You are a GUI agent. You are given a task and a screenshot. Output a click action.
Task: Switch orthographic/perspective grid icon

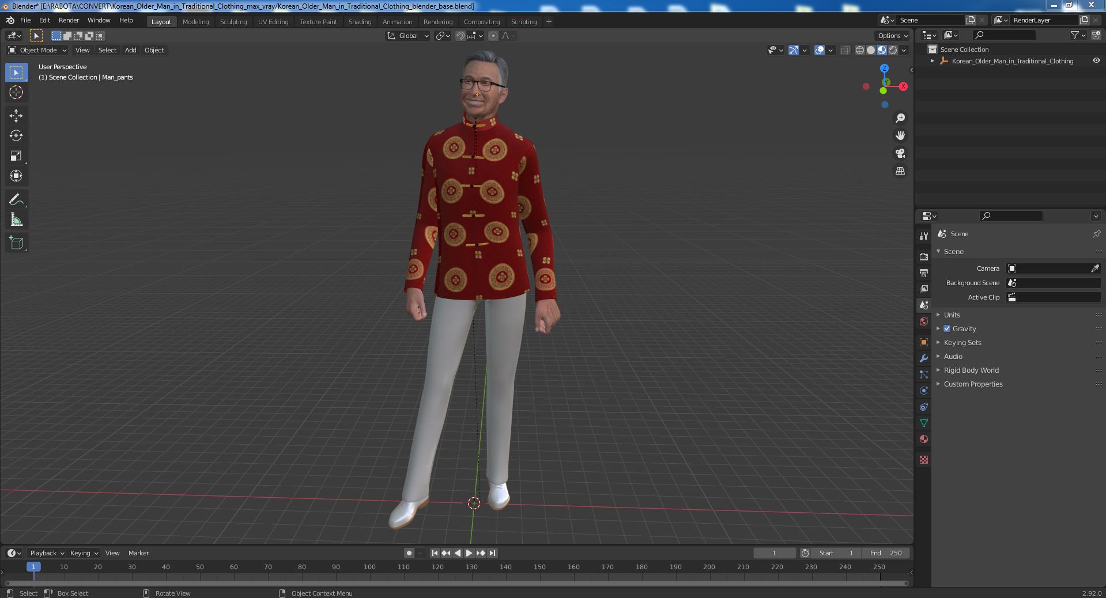pos(900,171)
